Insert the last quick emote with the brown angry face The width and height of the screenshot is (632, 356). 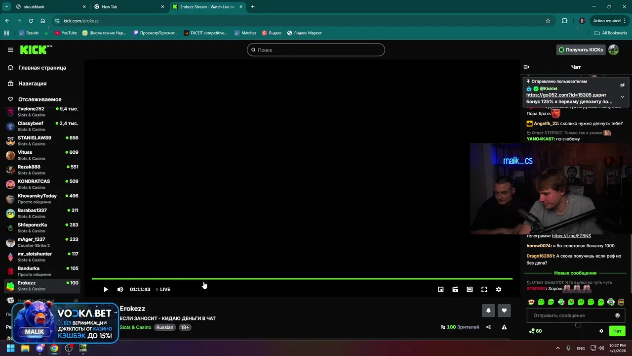coord(621,302)
